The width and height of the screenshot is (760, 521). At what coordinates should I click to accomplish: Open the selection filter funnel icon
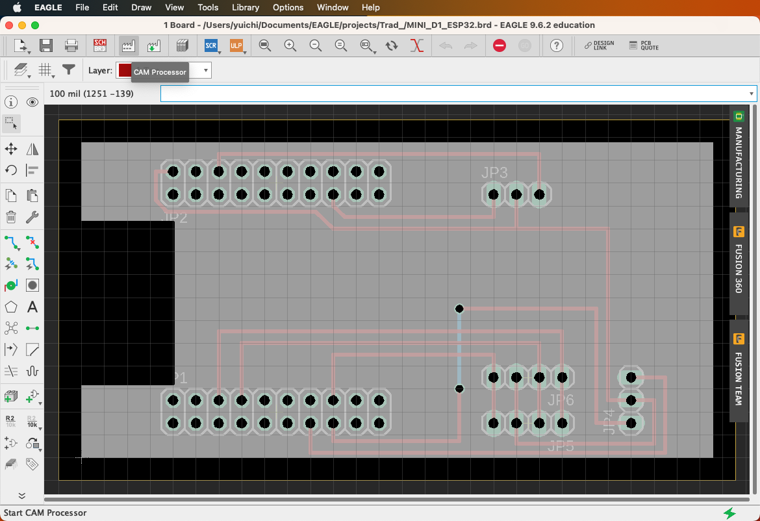pyautogui.click(x=69, y=70)
